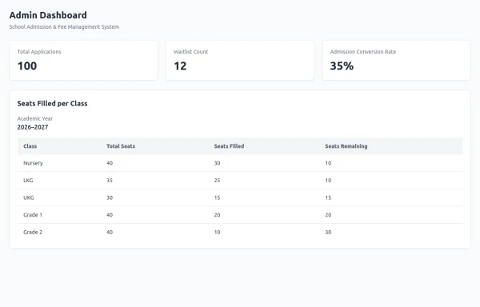Select the Grade 1 row
480x307 pixels.
pos(240,215)
